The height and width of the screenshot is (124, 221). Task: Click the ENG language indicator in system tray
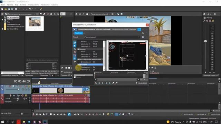coord(205,122)
